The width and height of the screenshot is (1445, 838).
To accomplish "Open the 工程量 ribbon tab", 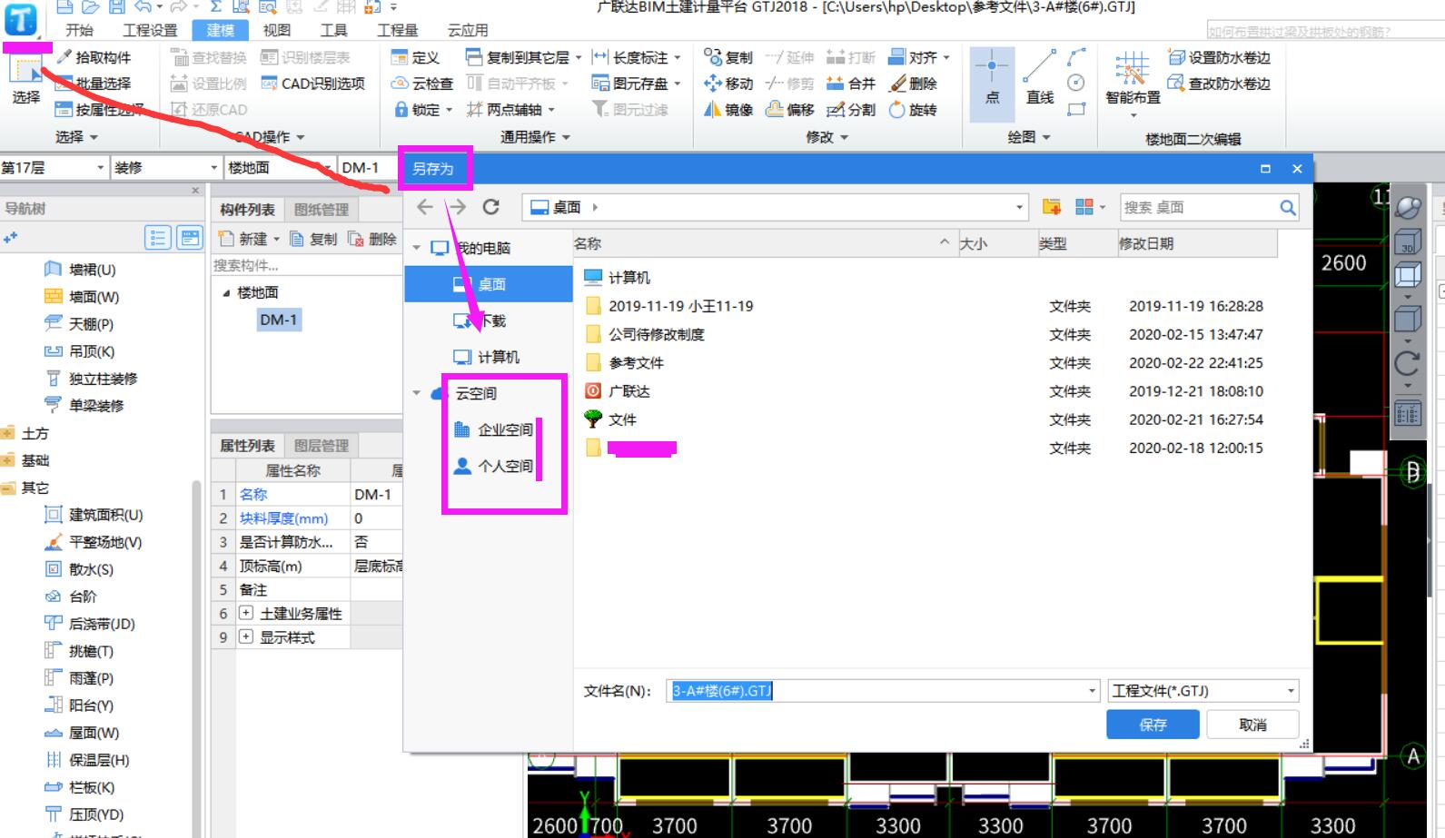I will 397,30.
